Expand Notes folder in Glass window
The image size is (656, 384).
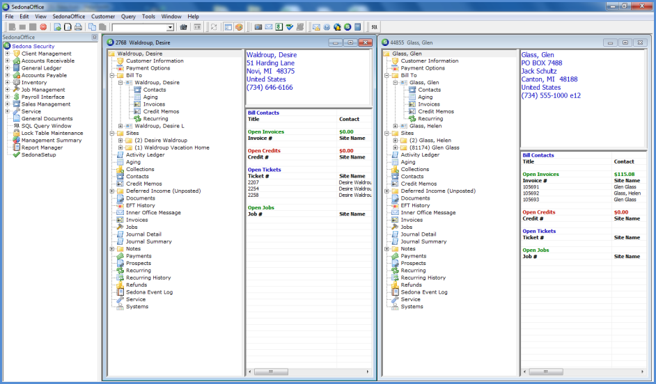point(387,248)
